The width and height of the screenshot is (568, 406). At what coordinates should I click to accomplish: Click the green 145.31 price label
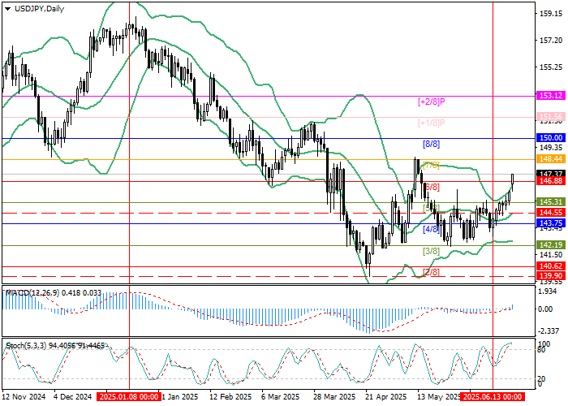pyautogui.click(x=551, y=202)
